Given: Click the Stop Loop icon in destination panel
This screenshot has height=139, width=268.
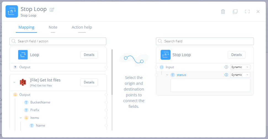Looking at the screenshot, I should pos(165,55).
